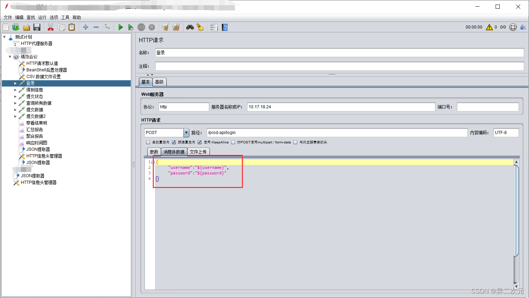Open Search with the binoculars icon
The height and width of the screenshot is (298, 529).
[x=190, y=27]
